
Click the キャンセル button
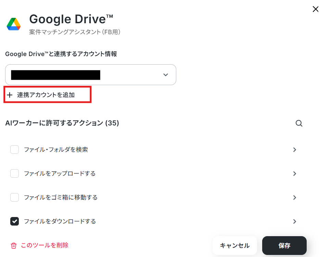(235, 245)
